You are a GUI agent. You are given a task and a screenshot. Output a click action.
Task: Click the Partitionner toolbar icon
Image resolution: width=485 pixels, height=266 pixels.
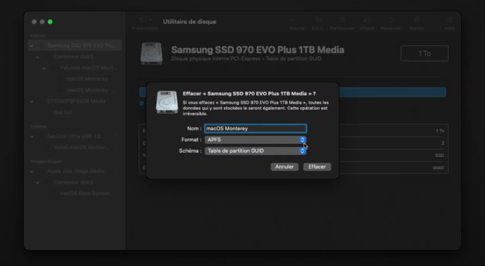[x=342, y=20]
